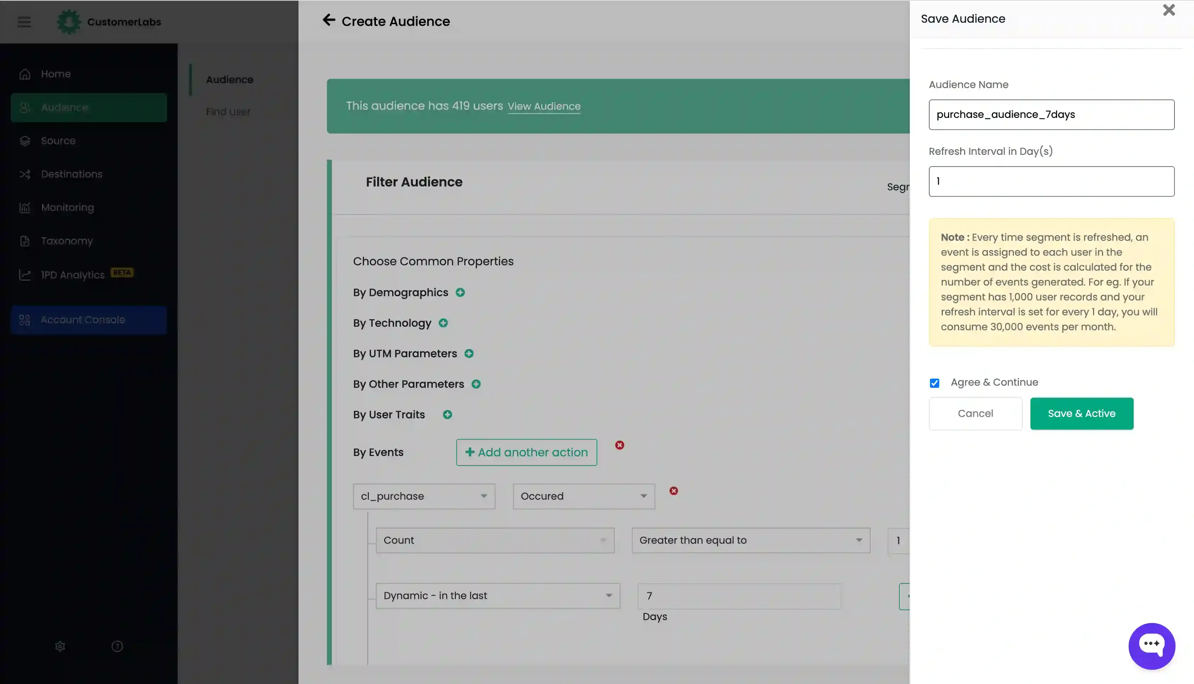
Task: Click the Taxonomy document icon
Action: pyautogui.click(x=25, y=241)
